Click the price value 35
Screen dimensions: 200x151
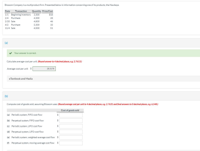tap(51, 25)
